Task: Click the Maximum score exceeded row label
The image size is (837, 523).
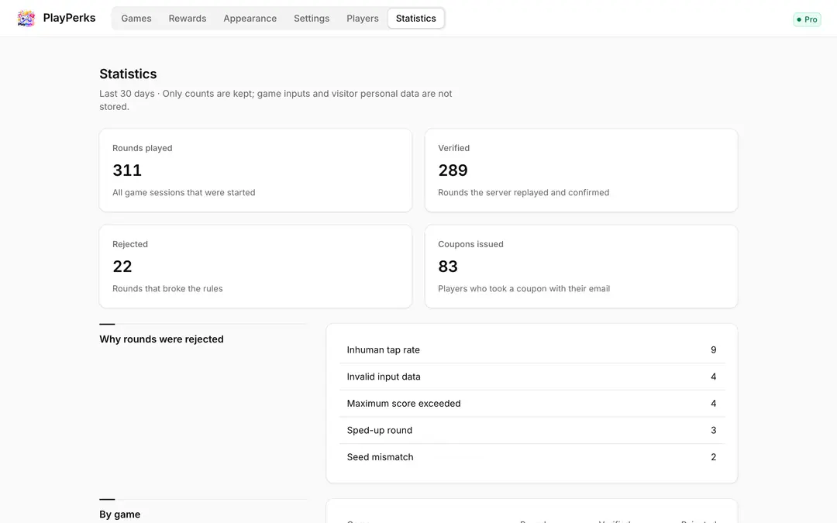Action: (404, 404)
